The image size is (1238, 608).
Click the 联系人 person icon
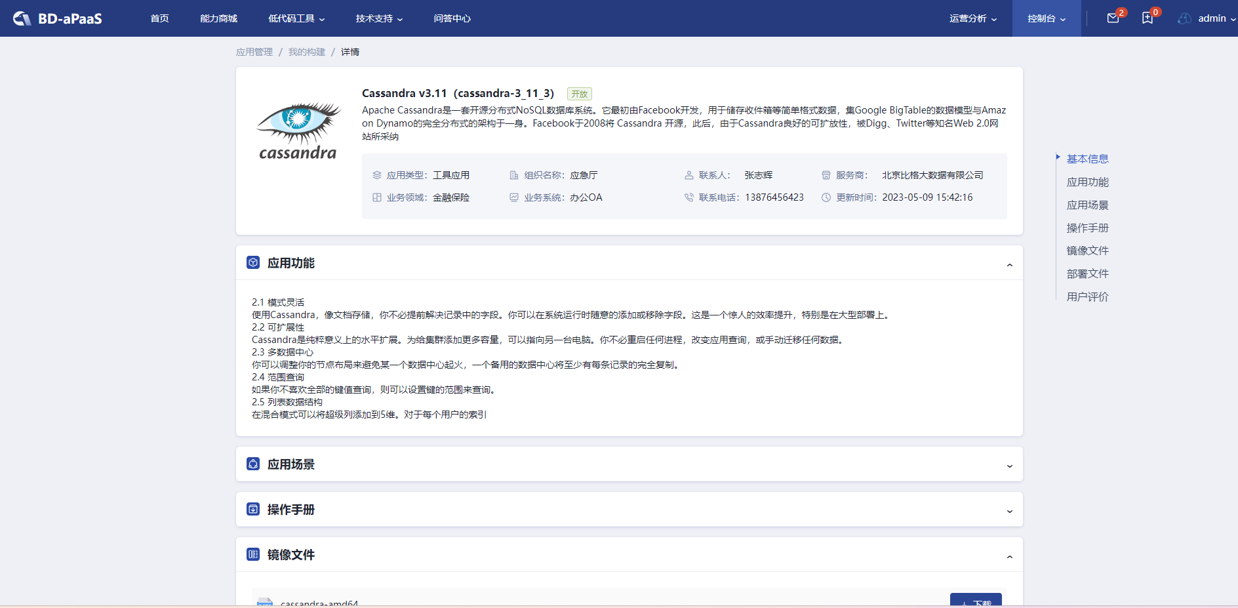click(689, 175)
